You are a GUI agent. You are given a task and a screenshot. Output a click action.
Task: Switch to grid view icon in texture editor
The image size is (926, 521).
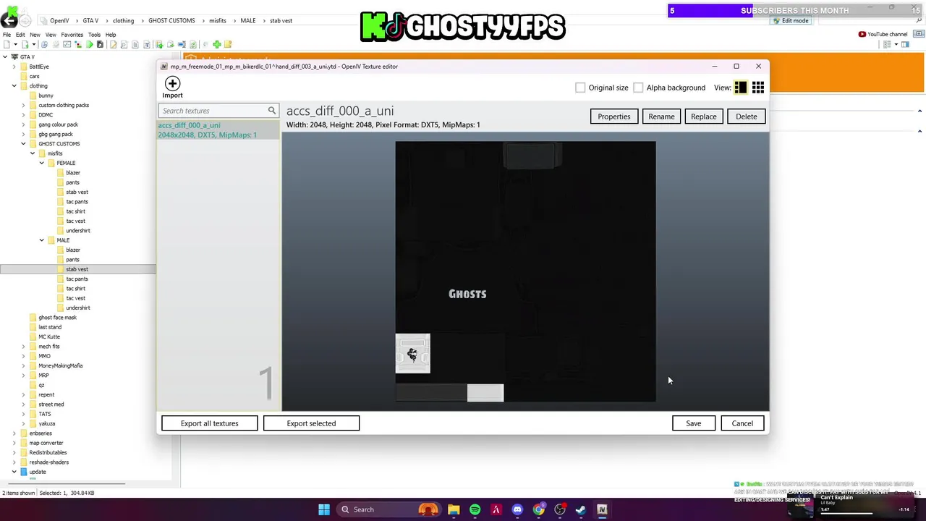point(758,88)
